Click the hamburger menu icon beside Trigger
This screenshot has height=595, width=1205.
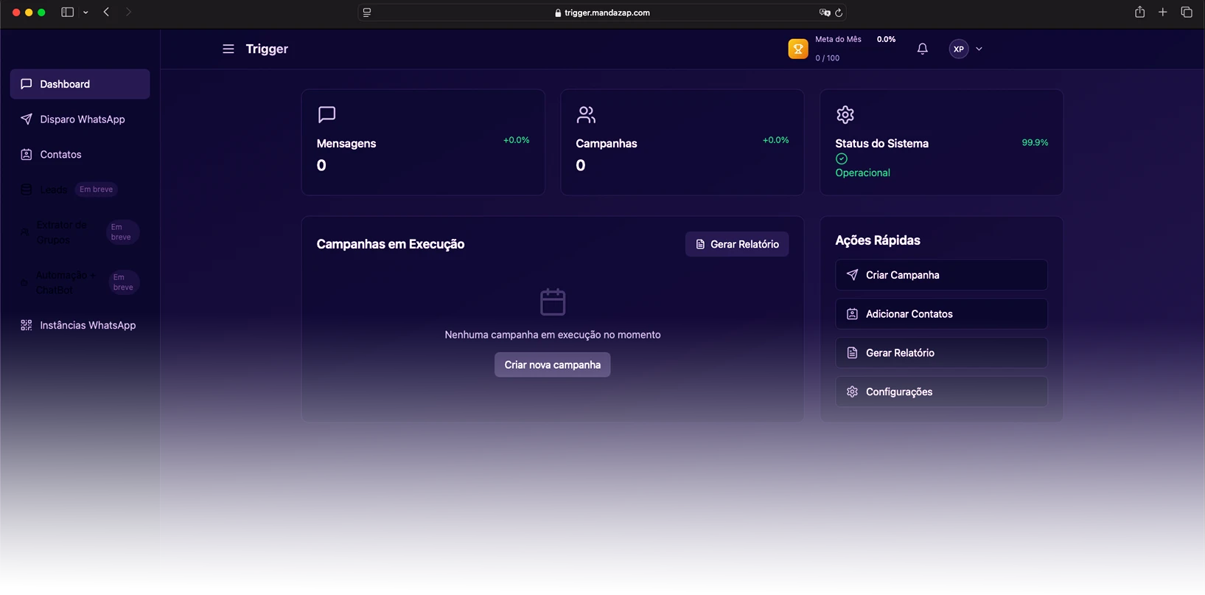point(228,49)
